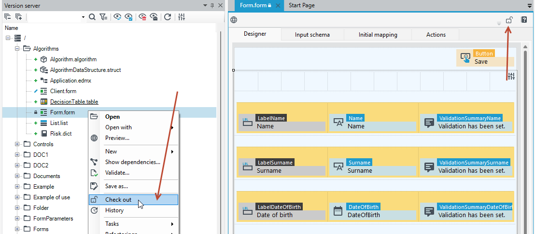
Task: Click the magnifier search icon
Action: pos(92,17)
